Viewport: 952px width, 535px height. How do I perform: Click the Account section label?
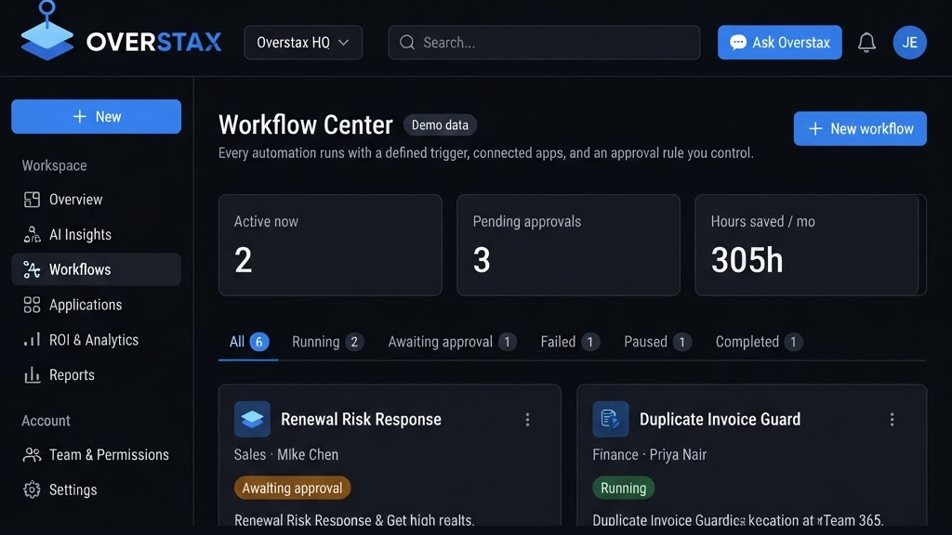pos(46,421)
